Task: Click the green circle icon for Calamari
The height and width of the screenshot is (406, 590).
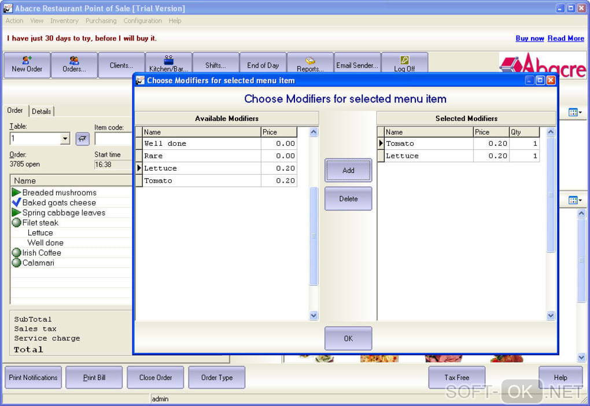Action: click(x=16, y=263)
